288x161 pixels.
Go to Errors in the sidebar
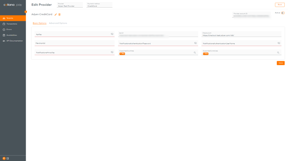(x=13, y=29)
